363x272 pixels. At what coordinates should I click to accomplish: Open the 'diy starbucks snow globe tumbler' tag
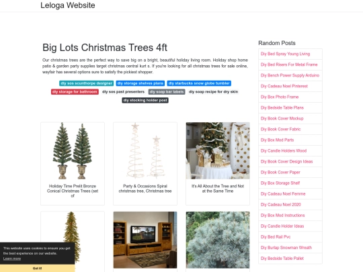(x=199, y=83)
